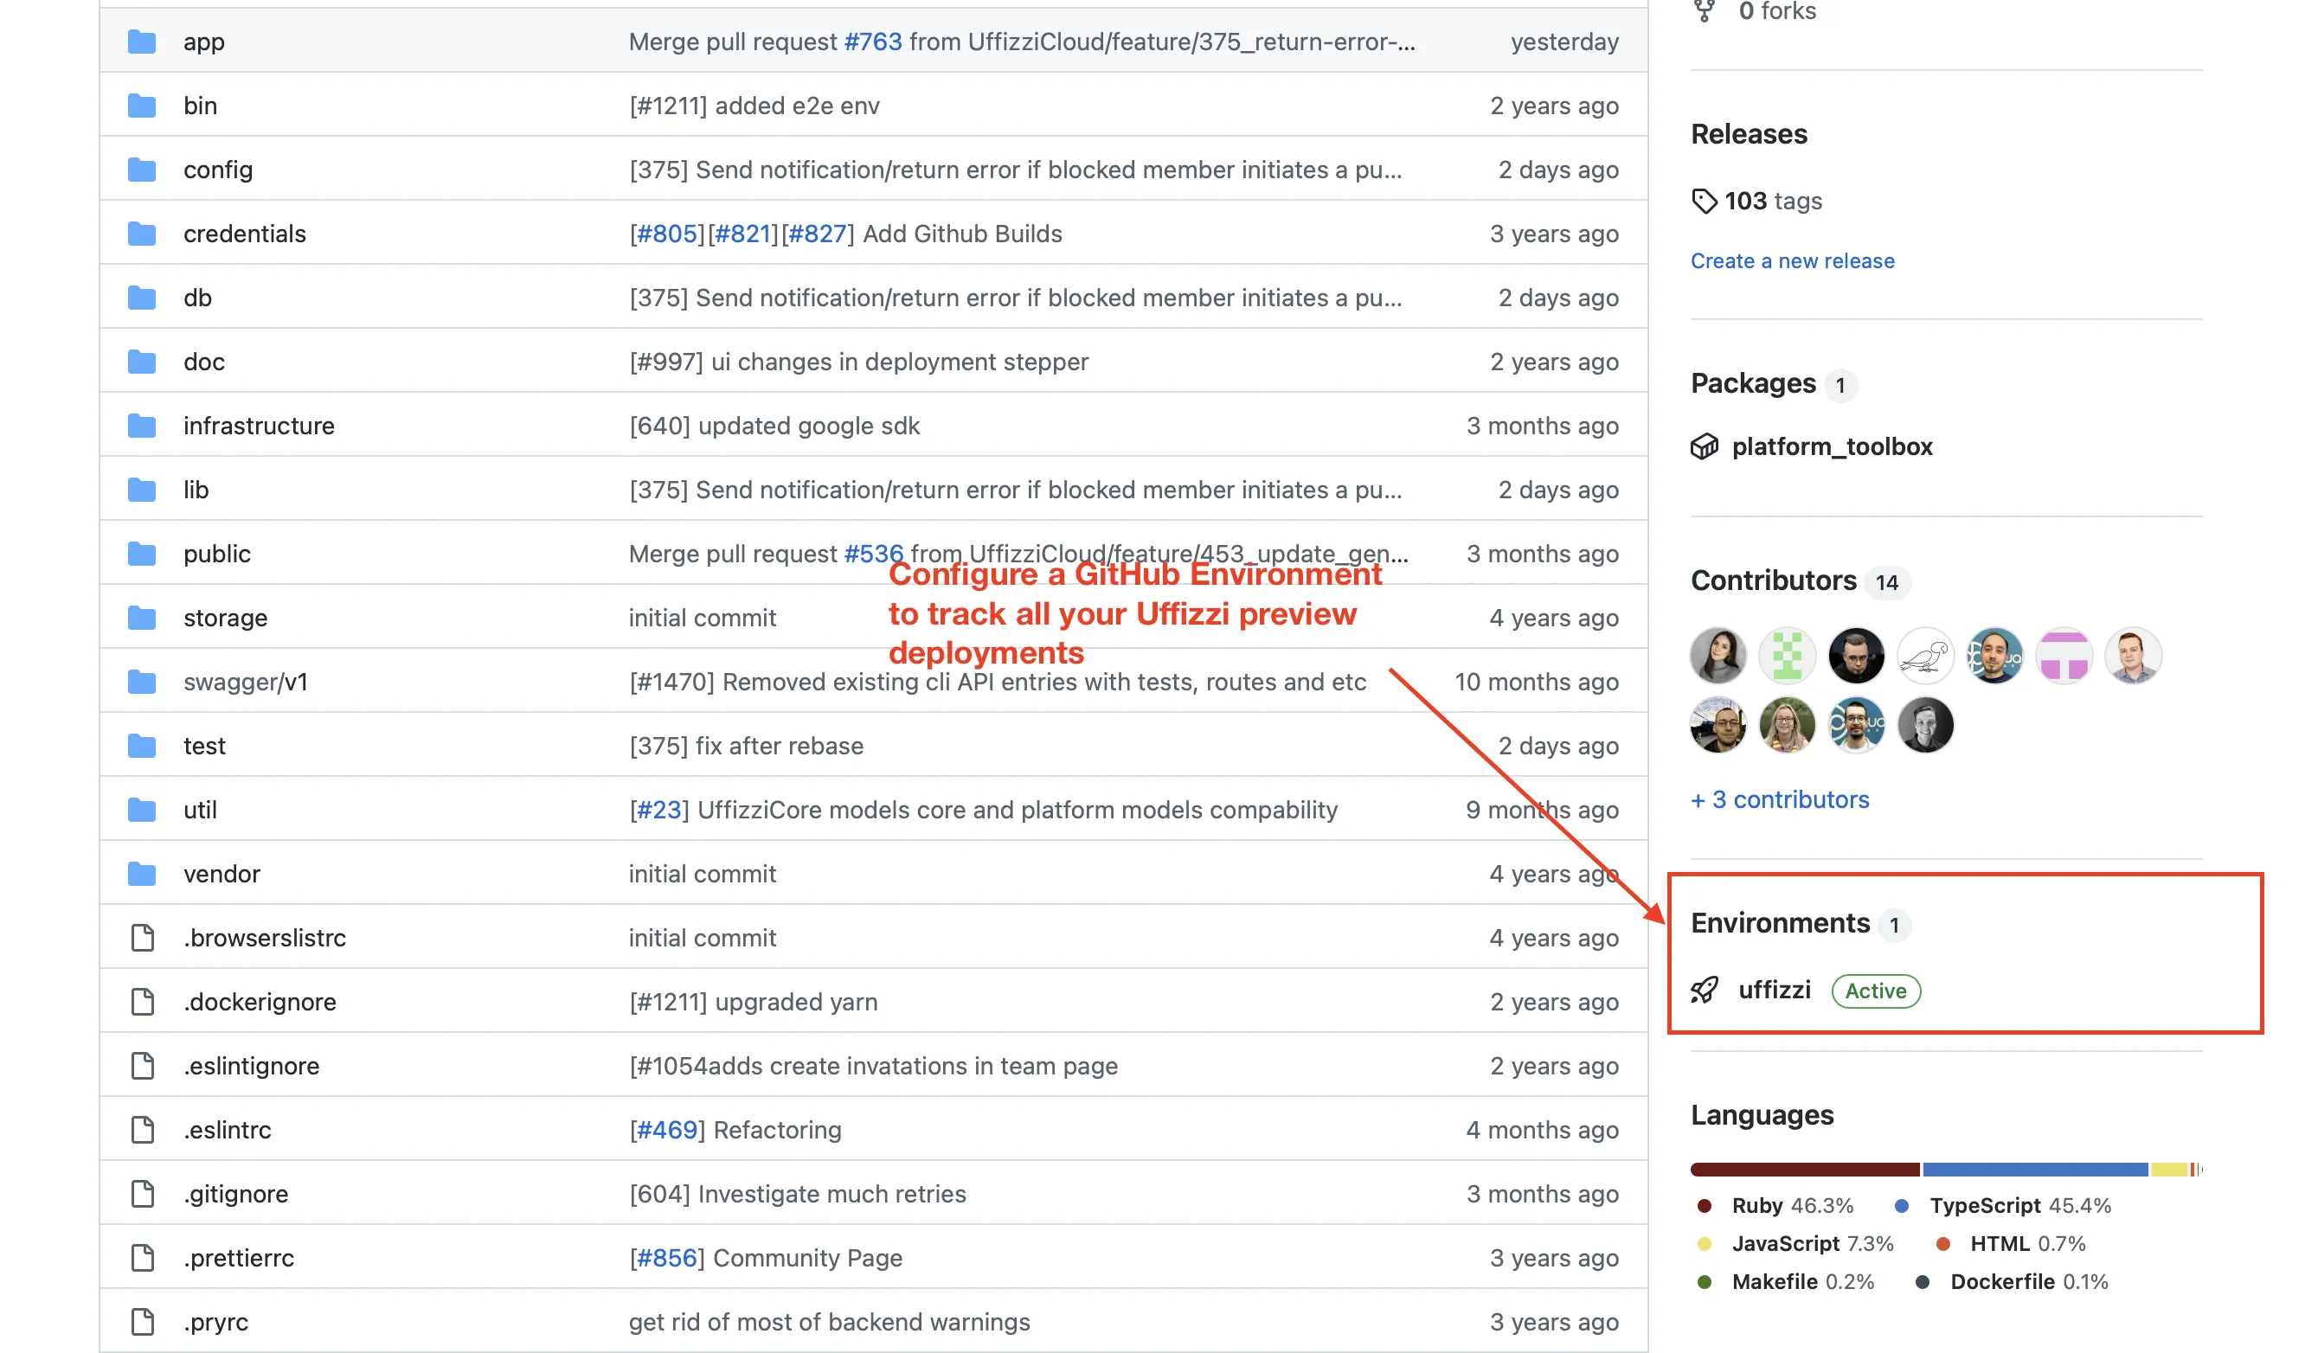Image resolution: width=2305 pixels, height=1353 pixels.
Task: Open issue #856 in .prettierrc commit
Action: tap(667, 1258)
